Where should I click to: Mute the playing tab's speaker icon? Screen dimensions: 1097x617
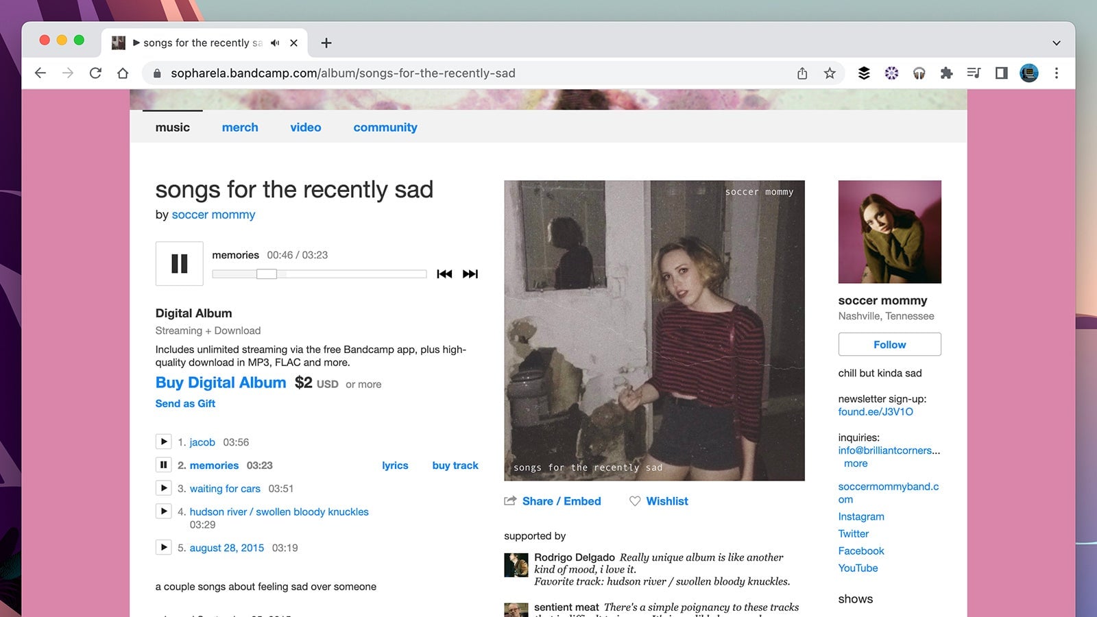[274, 43]
